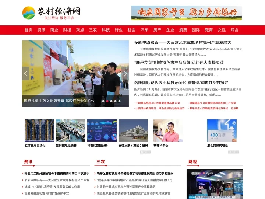Click carousel caption 温县铁棍山药文化周开幕
The height and width of the screenshot is (199, 265).
(x=59, y=101)
